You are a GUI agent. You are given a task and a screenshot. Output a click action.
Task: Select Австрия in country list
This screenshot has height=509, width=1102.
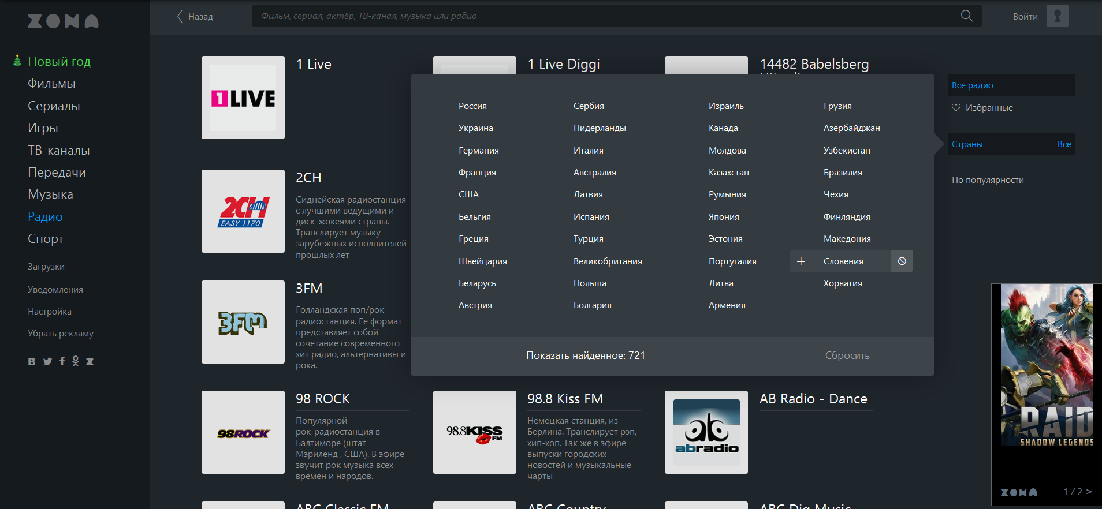(475, 305)
